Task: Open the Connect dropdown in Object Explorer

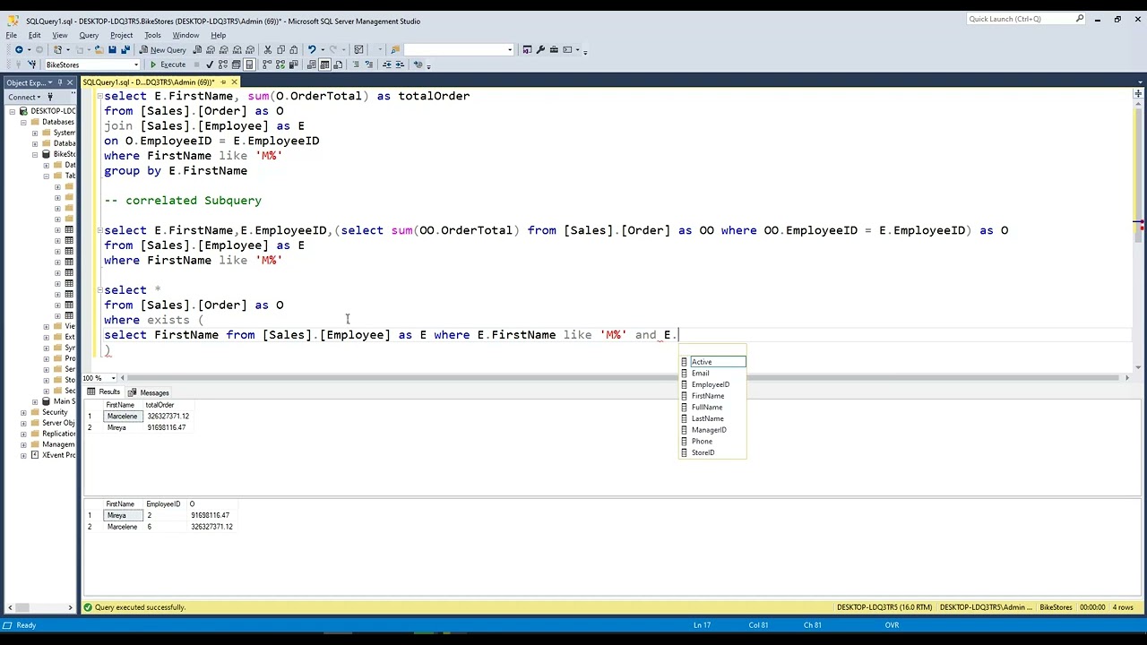Action: point(24,97)
